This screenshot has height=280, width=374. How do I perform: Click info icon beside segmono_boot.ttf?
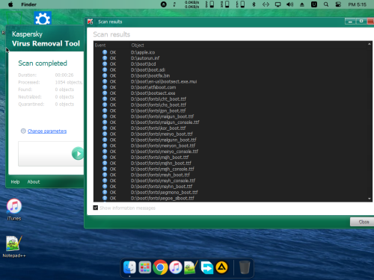click(x=105, y=193)
